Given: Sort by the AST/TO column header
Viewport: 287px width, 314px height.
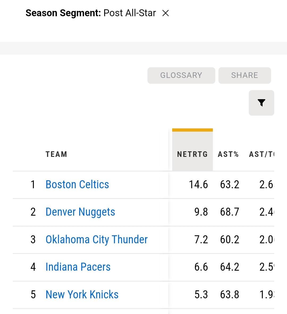Looking at the screenshot, I should click(261, 154).
